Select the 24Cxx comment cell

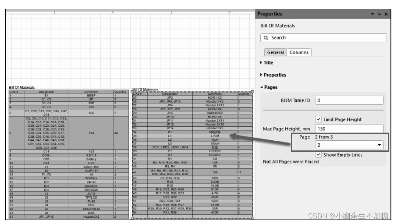tap(91, 182)
